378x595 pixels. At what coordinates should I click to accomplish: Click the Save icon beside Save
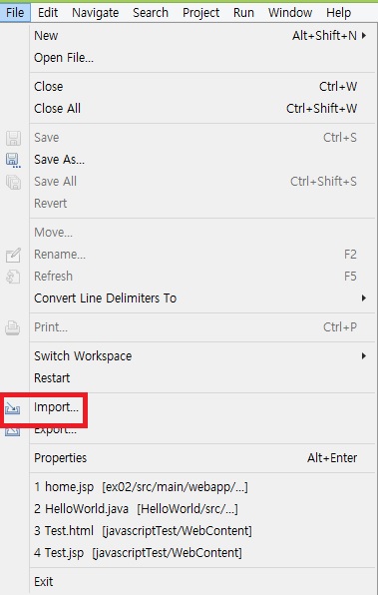click(13, 138)
